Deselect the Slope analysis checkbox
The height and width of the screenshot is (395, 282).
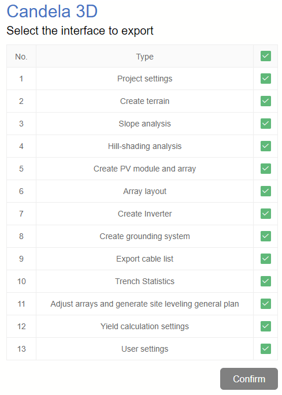point(266,124)
